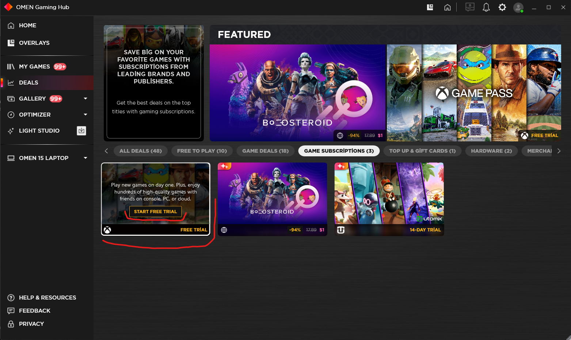Open the Utomik subscription card
The image size is (571, 340).
(389, 199)
